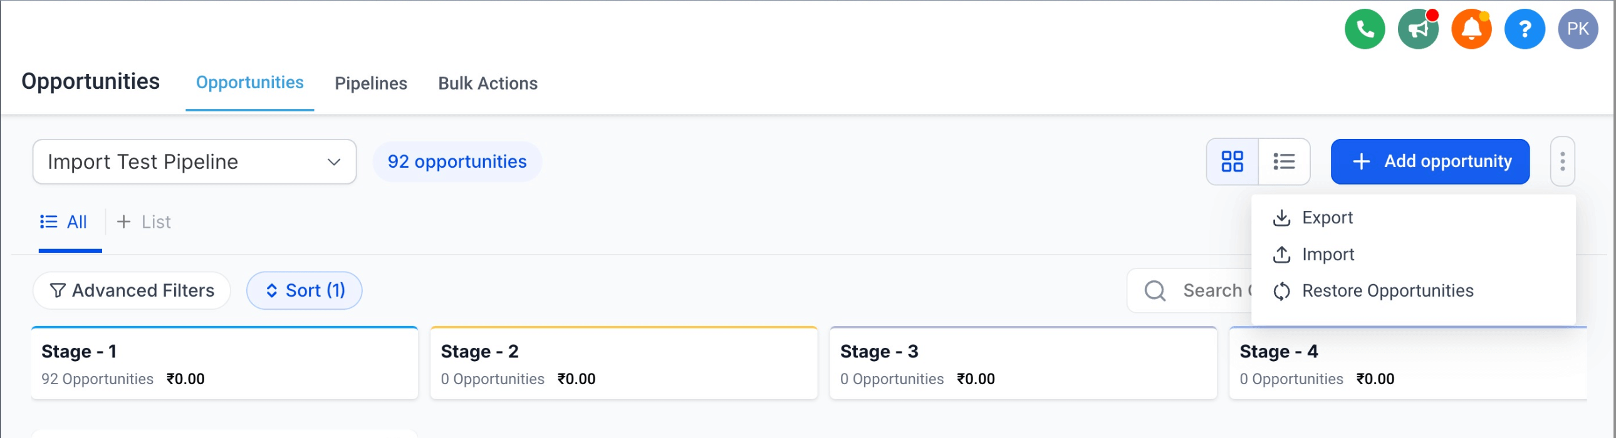Go to the Pipelines tab
The width and height of the screenshot is (1616, 438).
[371, 83]
